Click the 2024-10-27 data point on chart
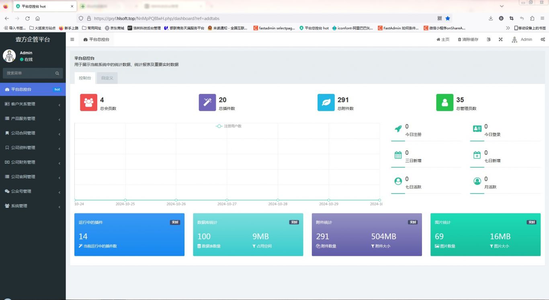The width and height of the screenshot is (549, 300). pos(227,200)
